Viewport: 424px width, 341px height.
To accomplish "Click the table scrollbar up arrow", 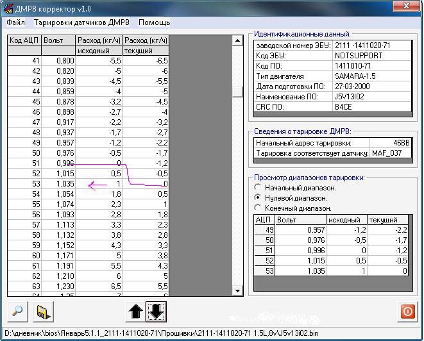I will click(x=238, y=40).
